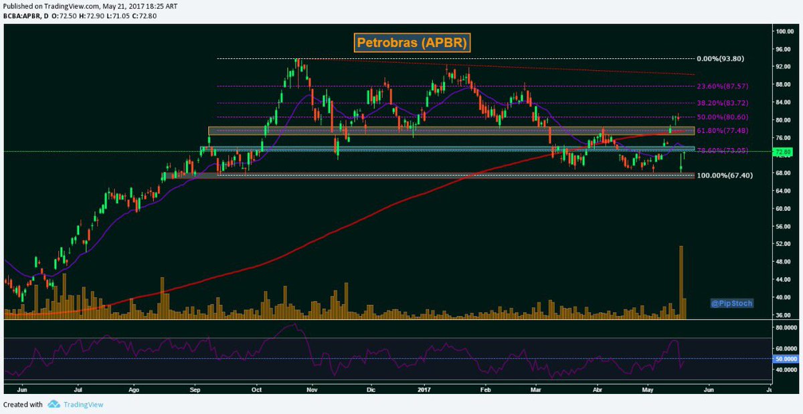Click the Jul month label

click(78, 388)
